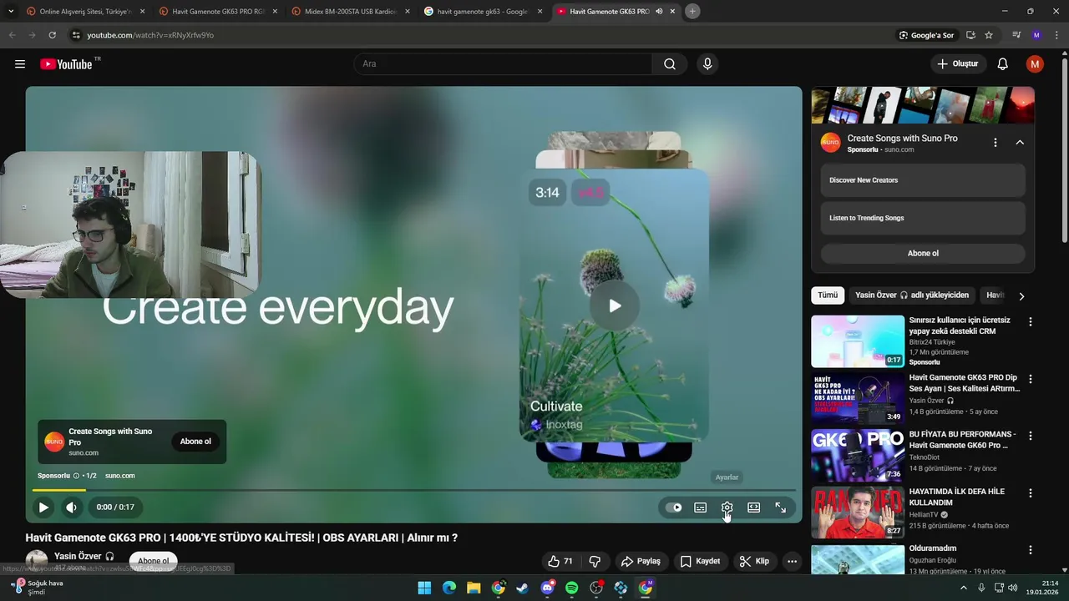
Task: Open Bitrix24 CRM sponsored video thumbnail
Action: coord(858,341)
